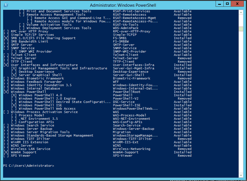This screenshot has width=247, height=181.
Task: Click 'Remote Access module for Windows Pow...' text
Action: point(72,21)
